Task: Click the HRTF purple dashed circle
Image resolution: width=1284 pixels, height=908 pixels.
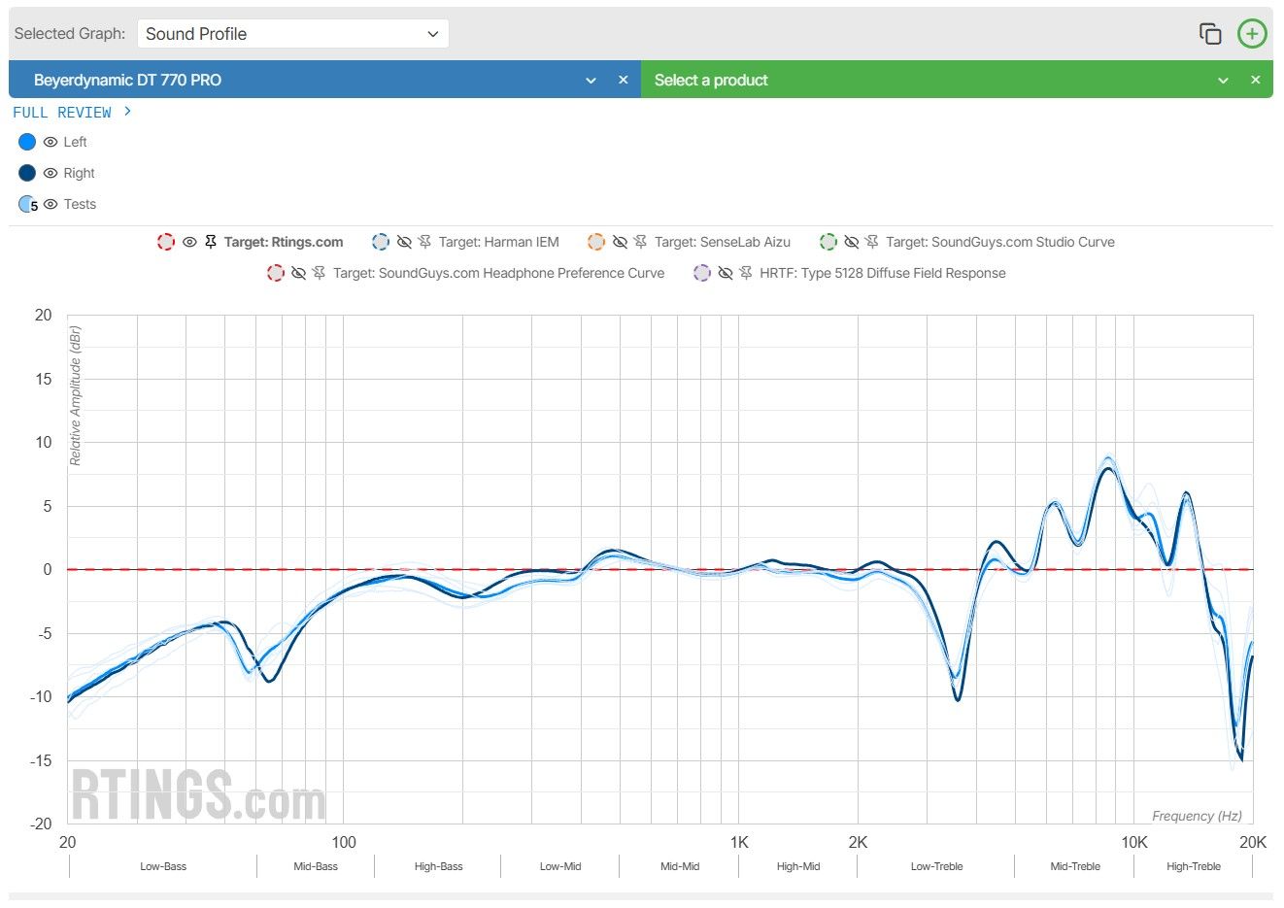Action: pos(702,273)
